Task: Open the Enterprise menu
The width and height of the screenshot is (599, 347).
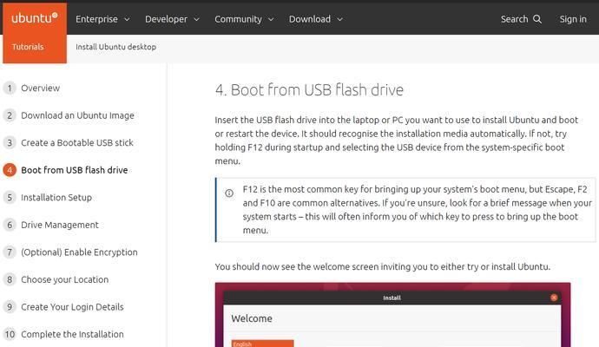Action: tap(102, 19)
